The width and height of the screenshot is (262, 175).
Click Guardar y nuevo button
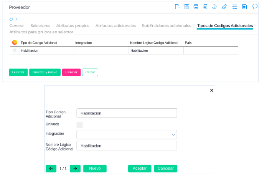click(45, 72)
